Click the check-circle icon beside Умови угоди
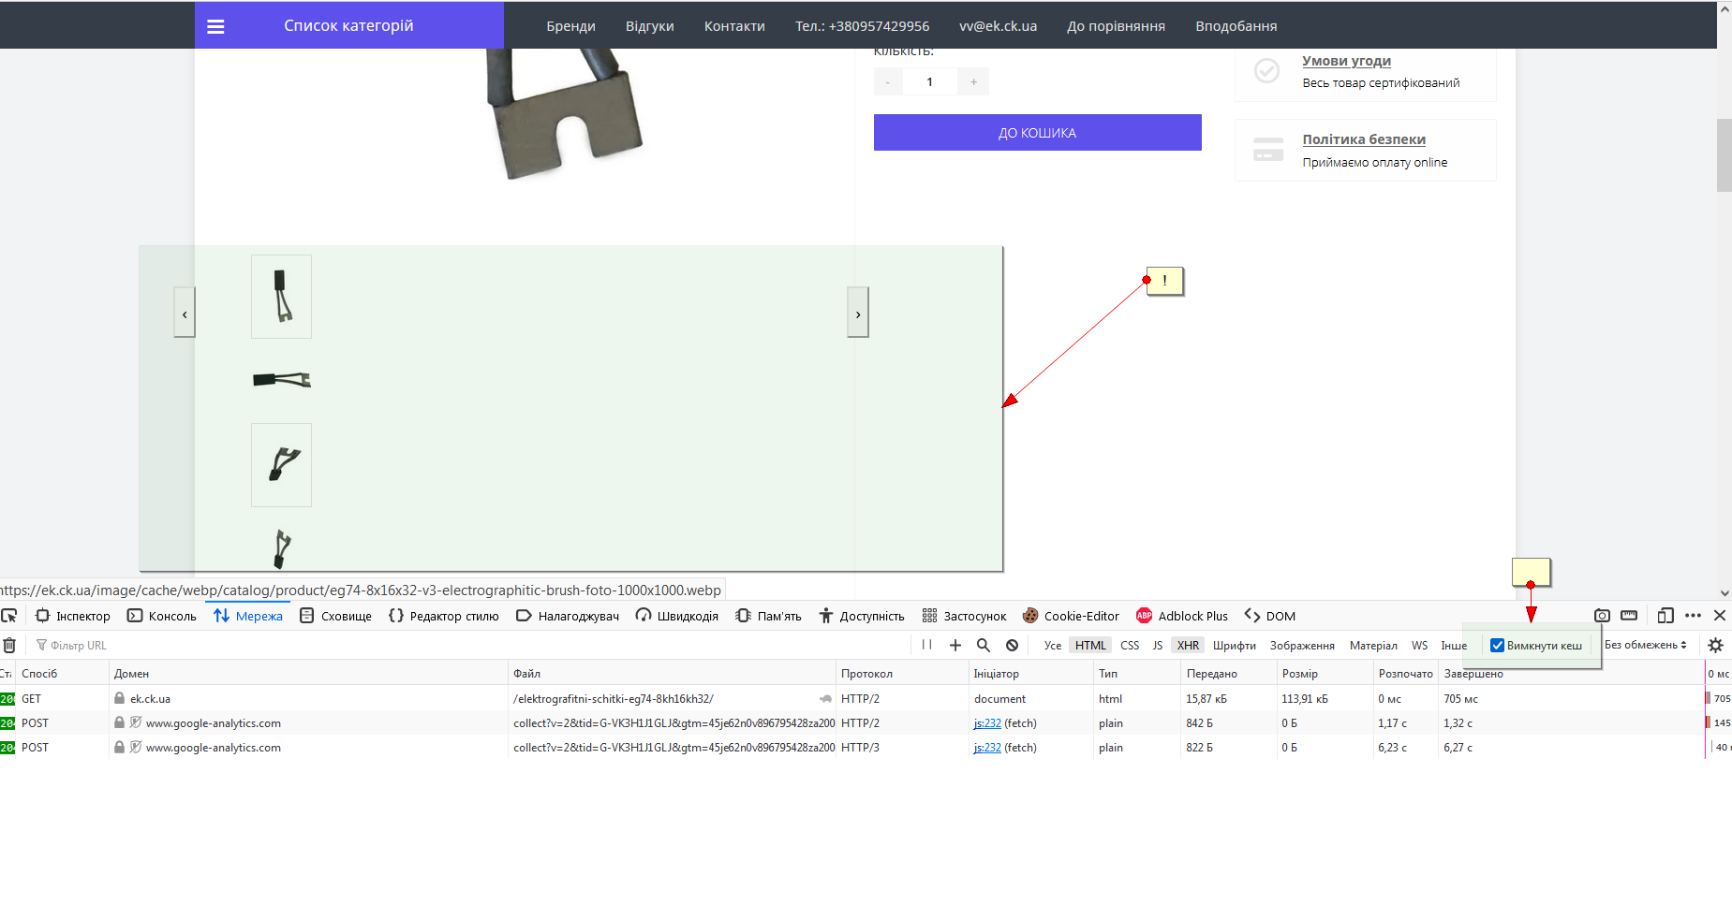The height and width of the screenshot is (904, 1732). 1266,70
